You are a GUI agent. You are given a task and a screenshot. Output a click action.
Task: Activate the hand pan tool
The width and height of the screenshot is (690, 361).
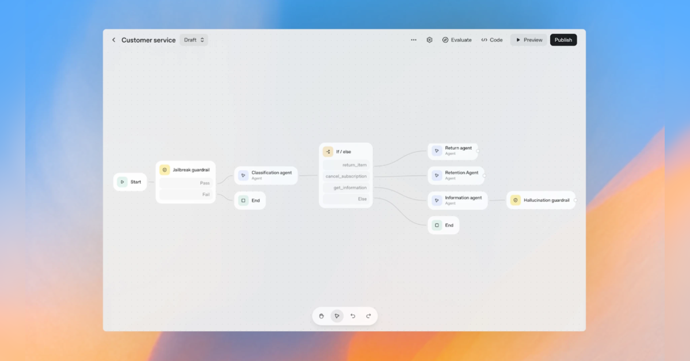pos(322,316)
